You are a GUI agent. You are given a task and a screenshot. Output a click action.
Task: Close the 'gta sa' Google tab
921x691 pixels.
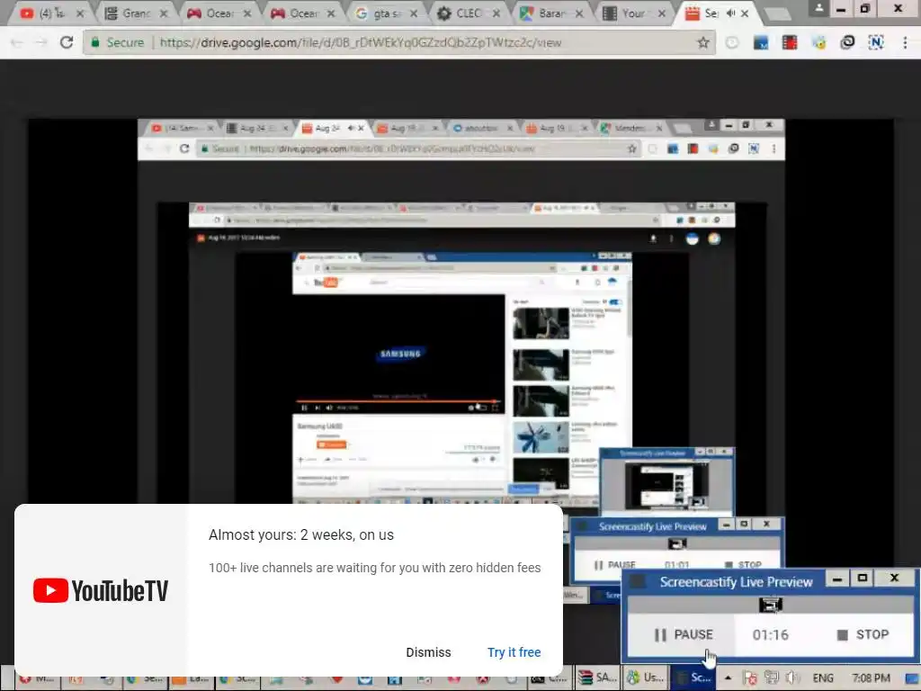click(414, 13)
